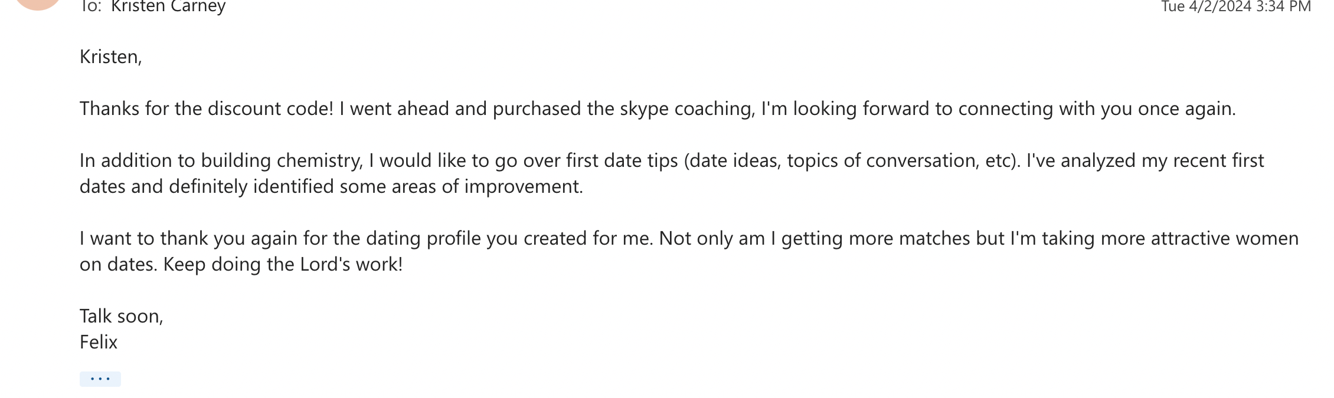The height and width of the screenshot is (398, 1334).
Task: Expand the collapsed message ellipsis button
Action: pos(100,379)
